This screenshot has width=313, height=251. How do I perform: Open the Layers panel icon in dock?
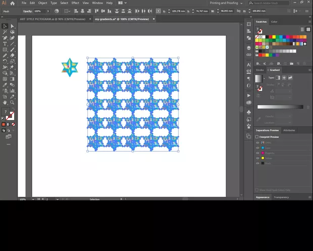pyautogui.click(x=249, y=48)
